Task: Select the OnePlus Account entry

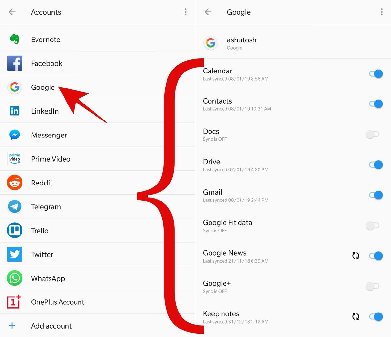Action: (x=98, y=302)
